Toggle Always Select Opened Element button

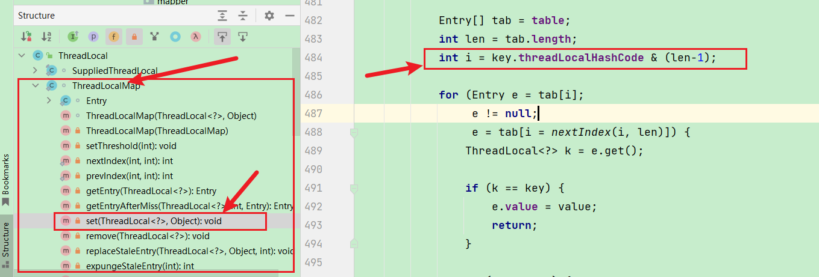(x=222, y=37)
